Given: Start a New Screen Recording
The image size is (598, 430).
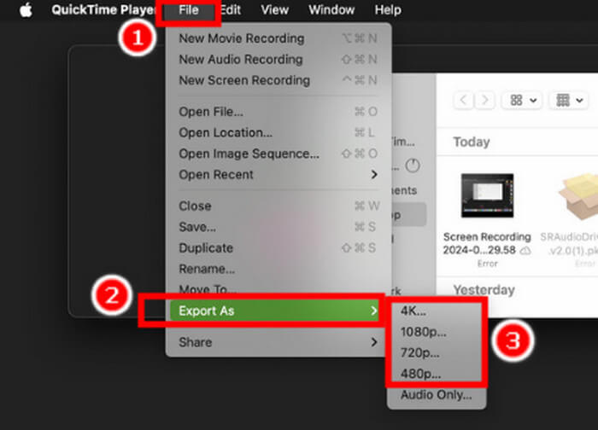Looking at the screenshot, I should point(243,80).
